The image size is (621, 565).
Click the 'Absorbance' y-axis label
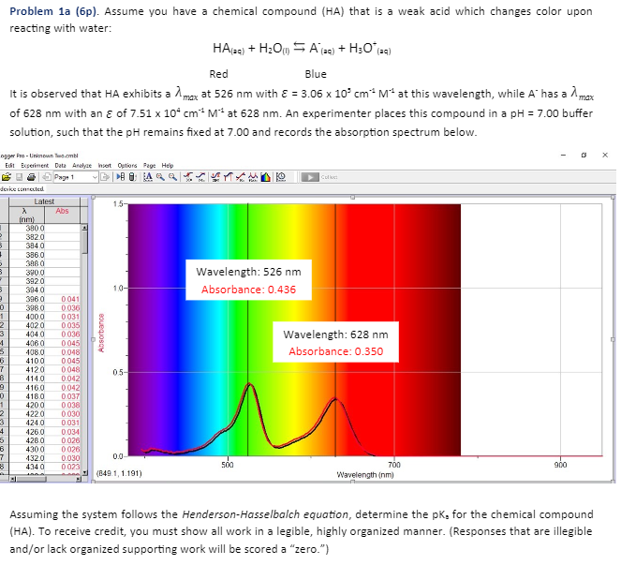click(101, 333)
